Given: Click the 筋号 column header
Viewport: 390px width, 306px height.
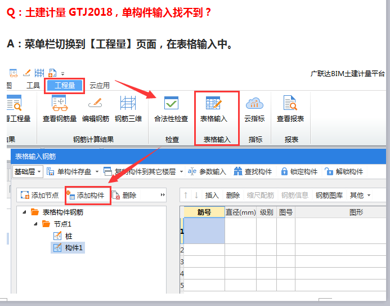Looking at the screenshot, I should click(x=204, y=212).
